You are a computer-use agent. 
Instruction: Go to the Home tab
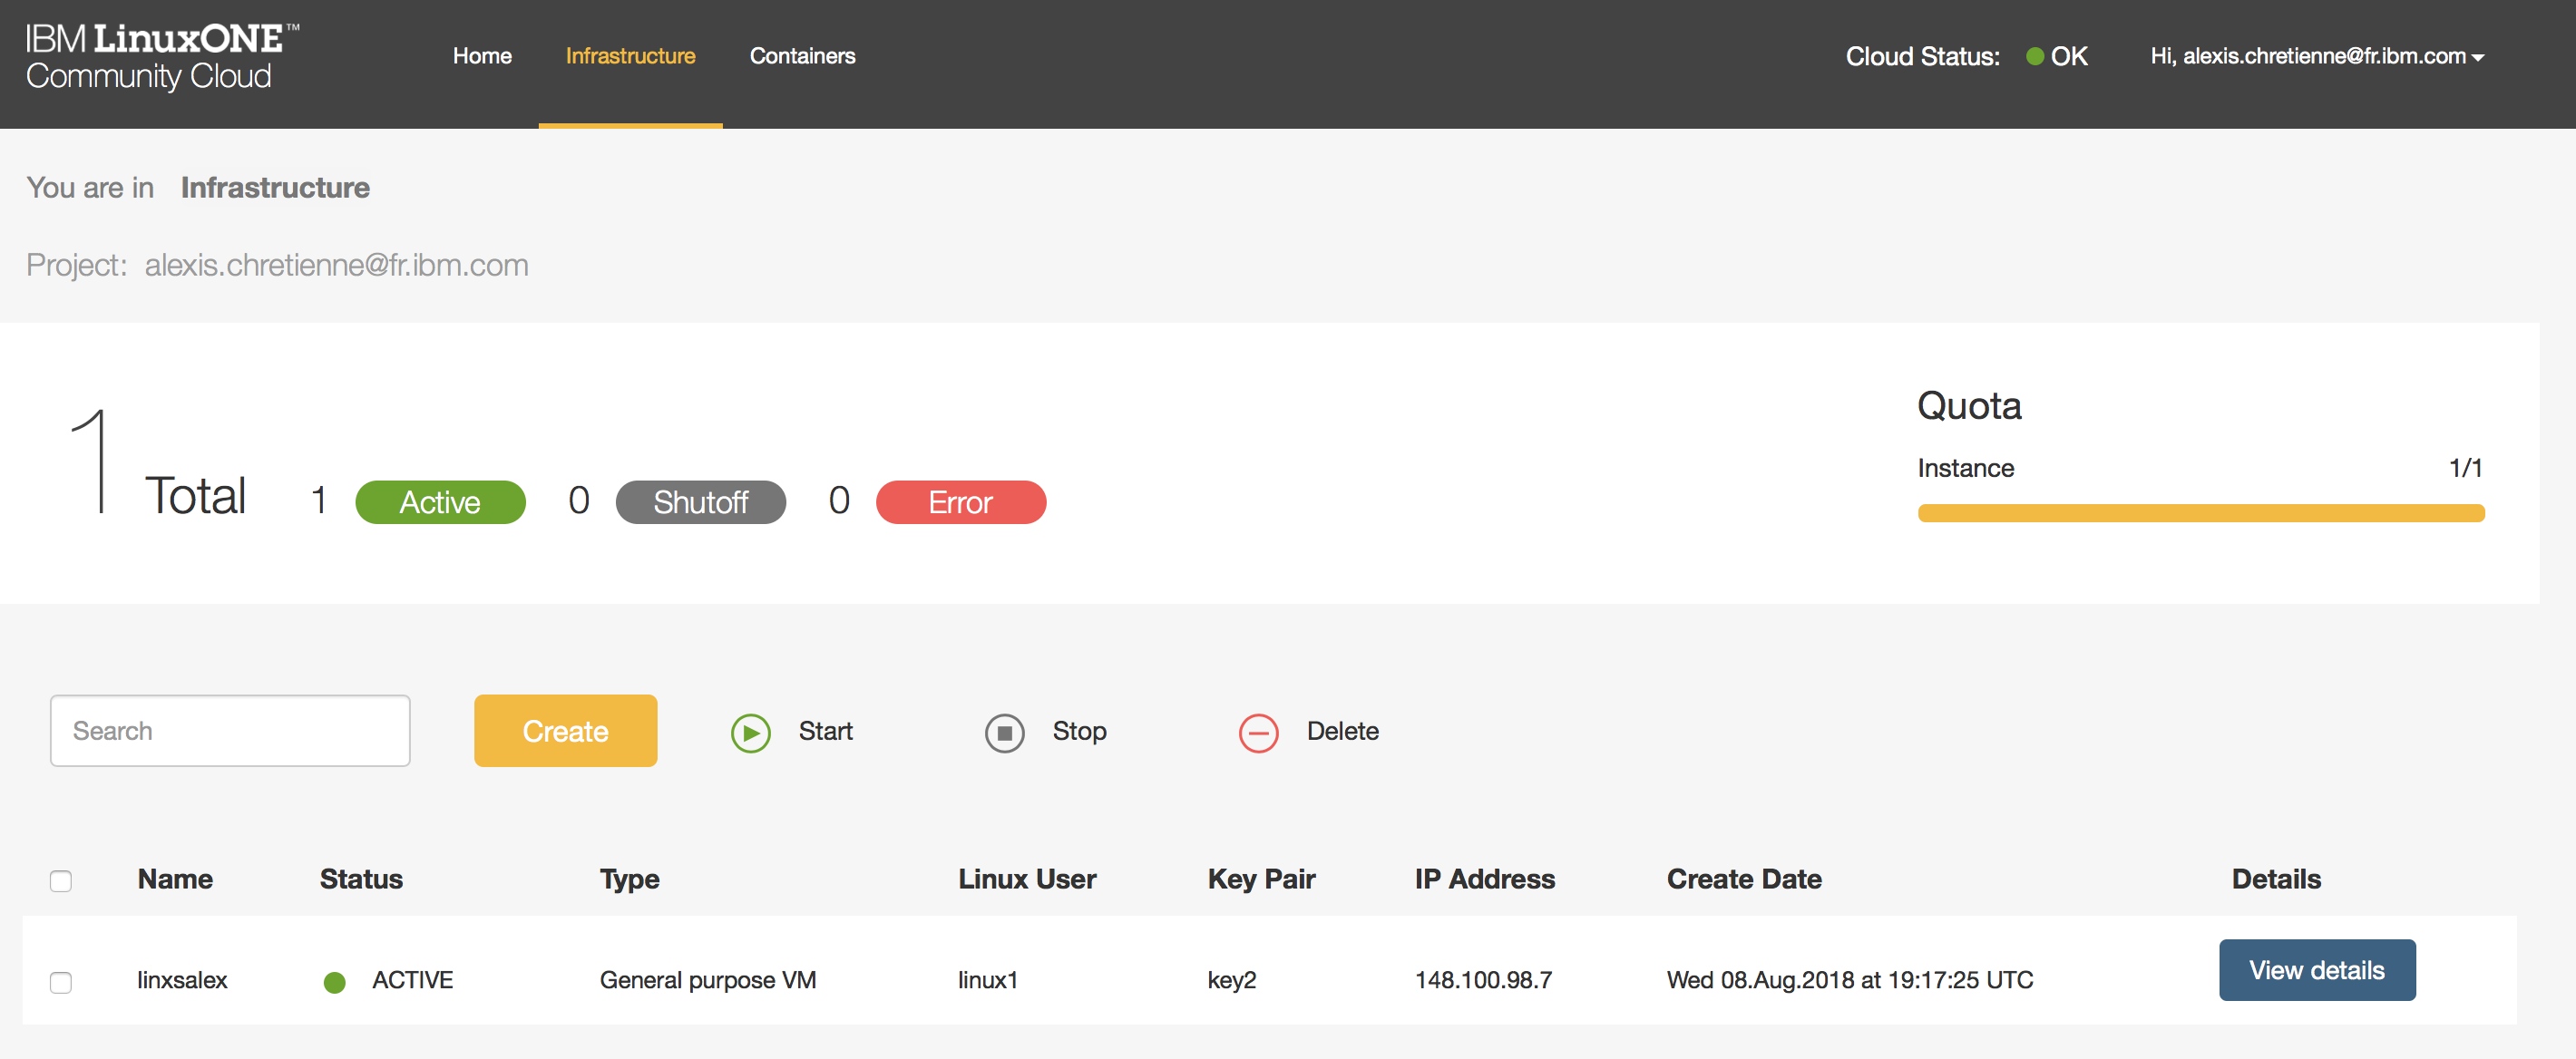click(481, 56)
